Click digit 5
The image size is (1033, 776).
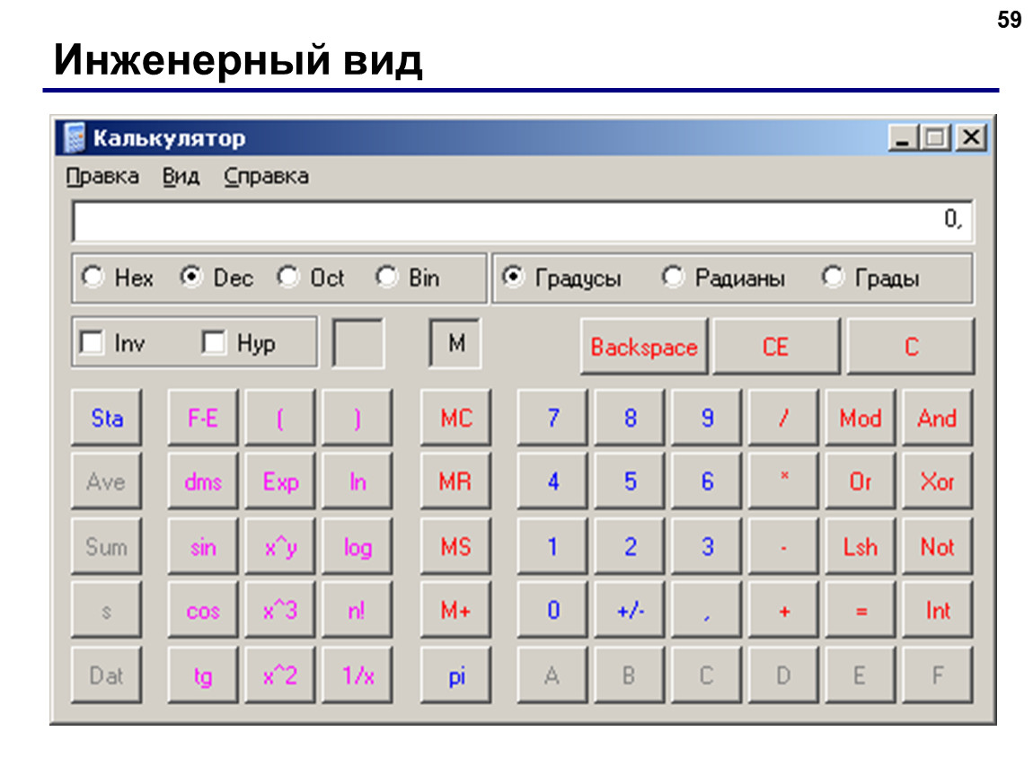[x=630, y=481]
